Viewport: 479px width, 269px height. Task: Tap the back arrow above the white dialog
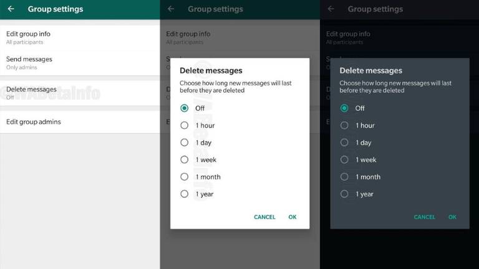pos(171,9)
